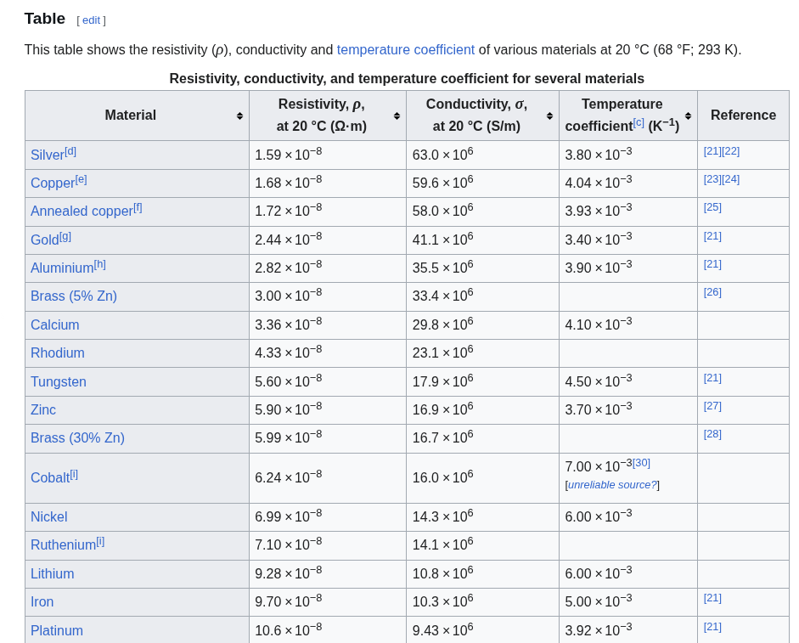Click the edit link beside Table heading
799x643 pixels.
tap(91, 20)
